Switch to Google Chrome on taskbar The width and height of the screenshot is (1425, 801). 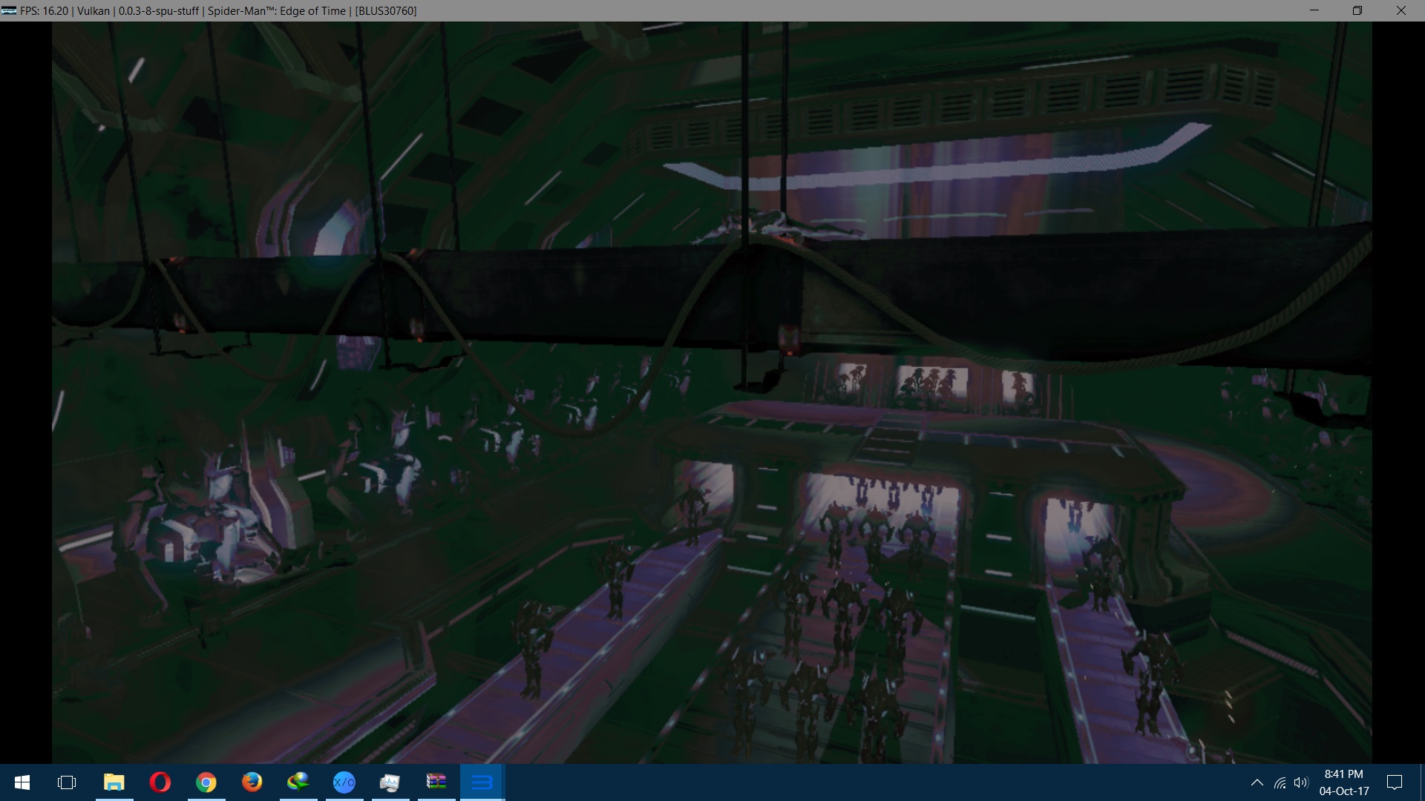click(x=206, y=782)
